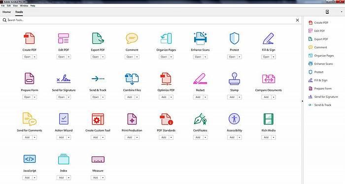Select the Combine Files tool icon
Viewport: 345px width, 184px height.
coord(132,79)
